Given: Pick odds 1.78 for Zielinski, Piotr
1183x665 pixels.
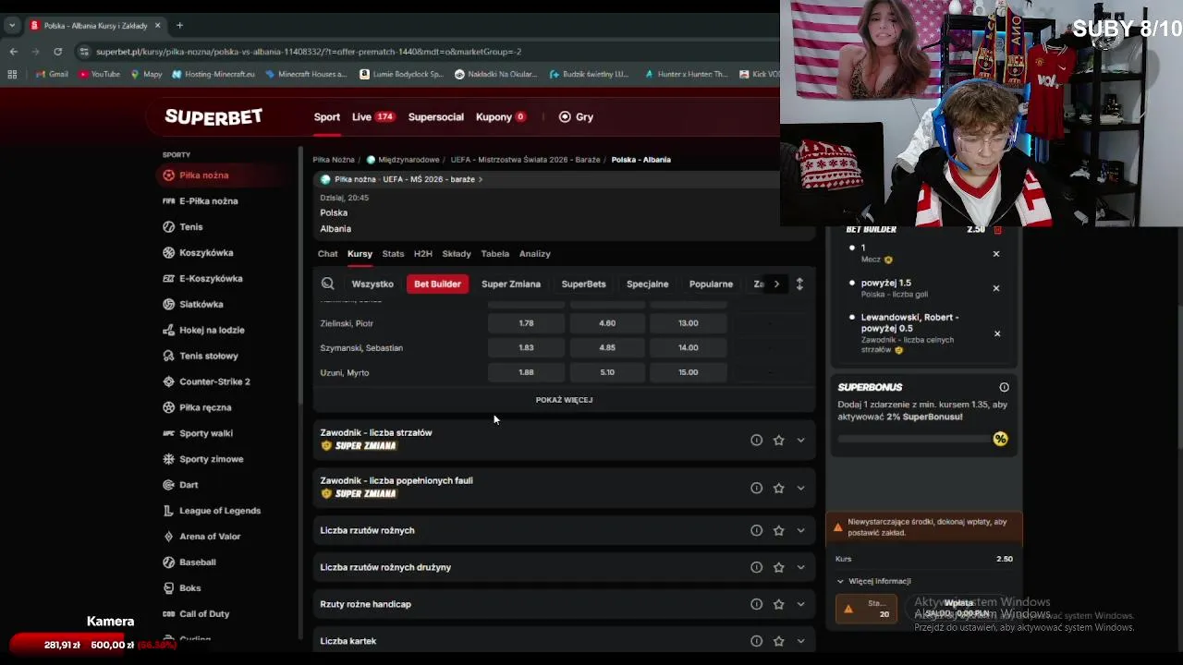Looking at the screenshot, I should [526, 323].
